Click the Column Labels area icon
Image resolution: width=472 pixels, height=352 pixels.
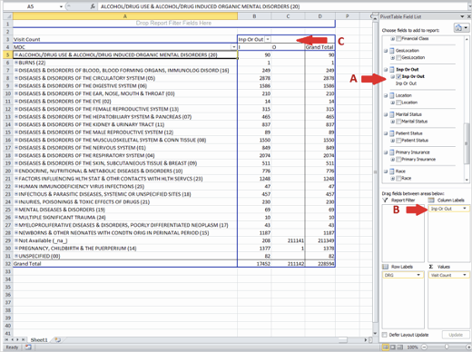click(431, 200)
